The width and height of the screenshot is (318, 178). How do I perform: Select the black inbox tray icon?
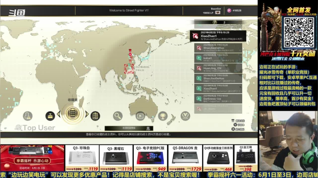pos(50,116)
